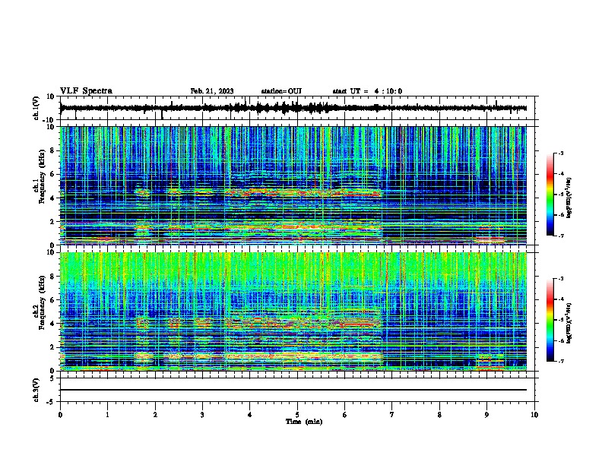Click the date 'Feb. 21, 2023'
Image resolution: width=602 pixels, height=465 pixels.
tap(212, 91)
